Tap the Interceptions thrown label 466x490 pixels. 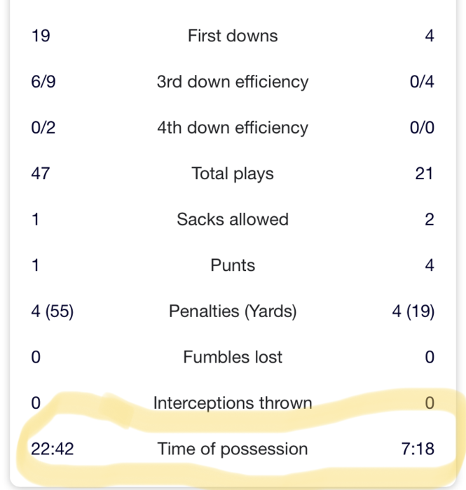coord(233,403)
